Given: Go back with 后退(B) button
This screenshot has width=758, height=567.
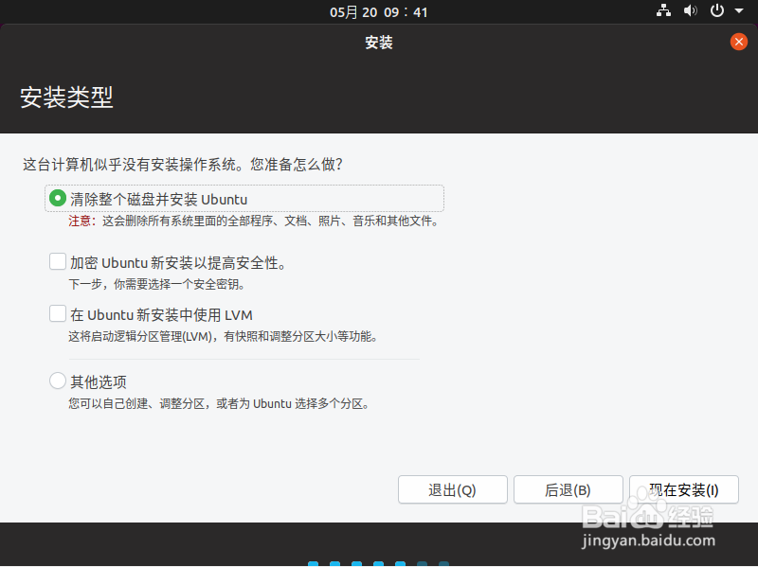Looking at the screenshot, I should click(x=568, y=489).
